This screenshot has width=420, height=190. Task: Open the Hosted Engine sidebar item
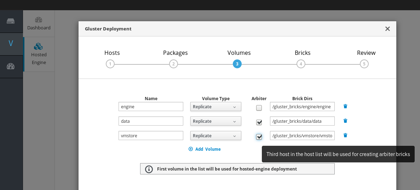(x=39, y=54)
